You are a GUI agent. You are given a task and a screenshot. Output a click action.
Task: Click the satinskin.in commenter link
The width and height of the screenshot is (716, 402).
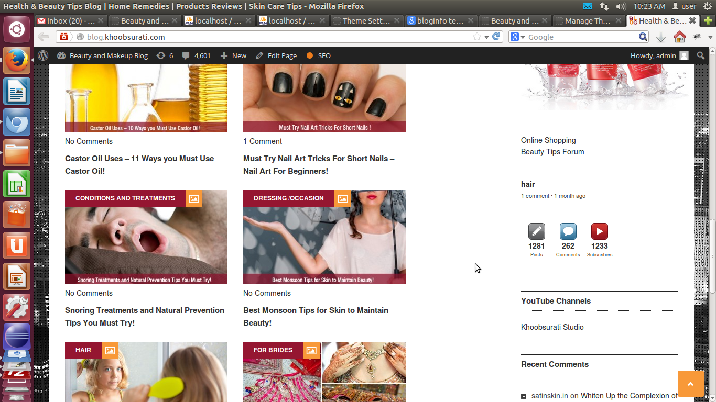click(x=549, y=396)
